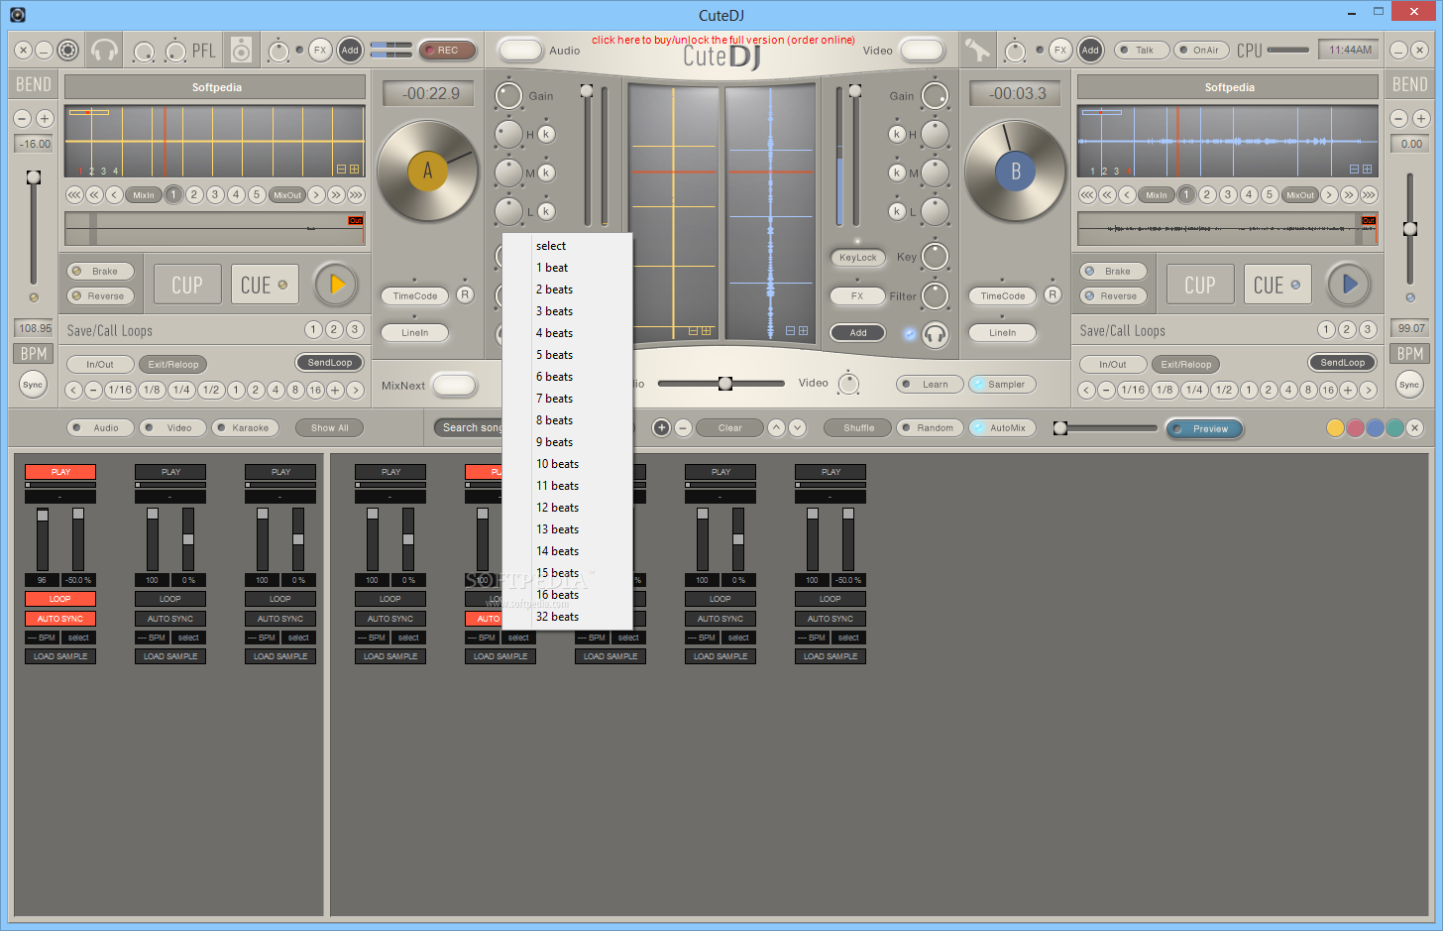This screenshot has width=1443, height=931.
Task: Click the Shuffle button
Action: click(x=858, y=427)
